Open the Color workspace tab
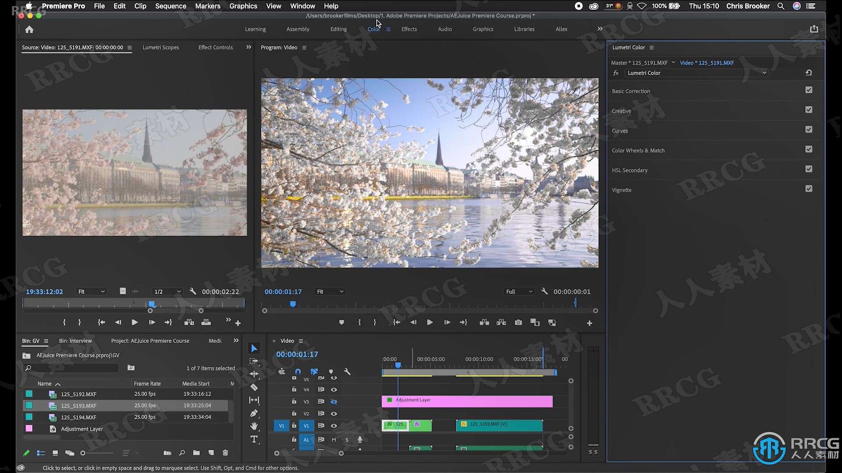Image resolution: width=842 pixels, height=473 pixels. click(373, 29)
